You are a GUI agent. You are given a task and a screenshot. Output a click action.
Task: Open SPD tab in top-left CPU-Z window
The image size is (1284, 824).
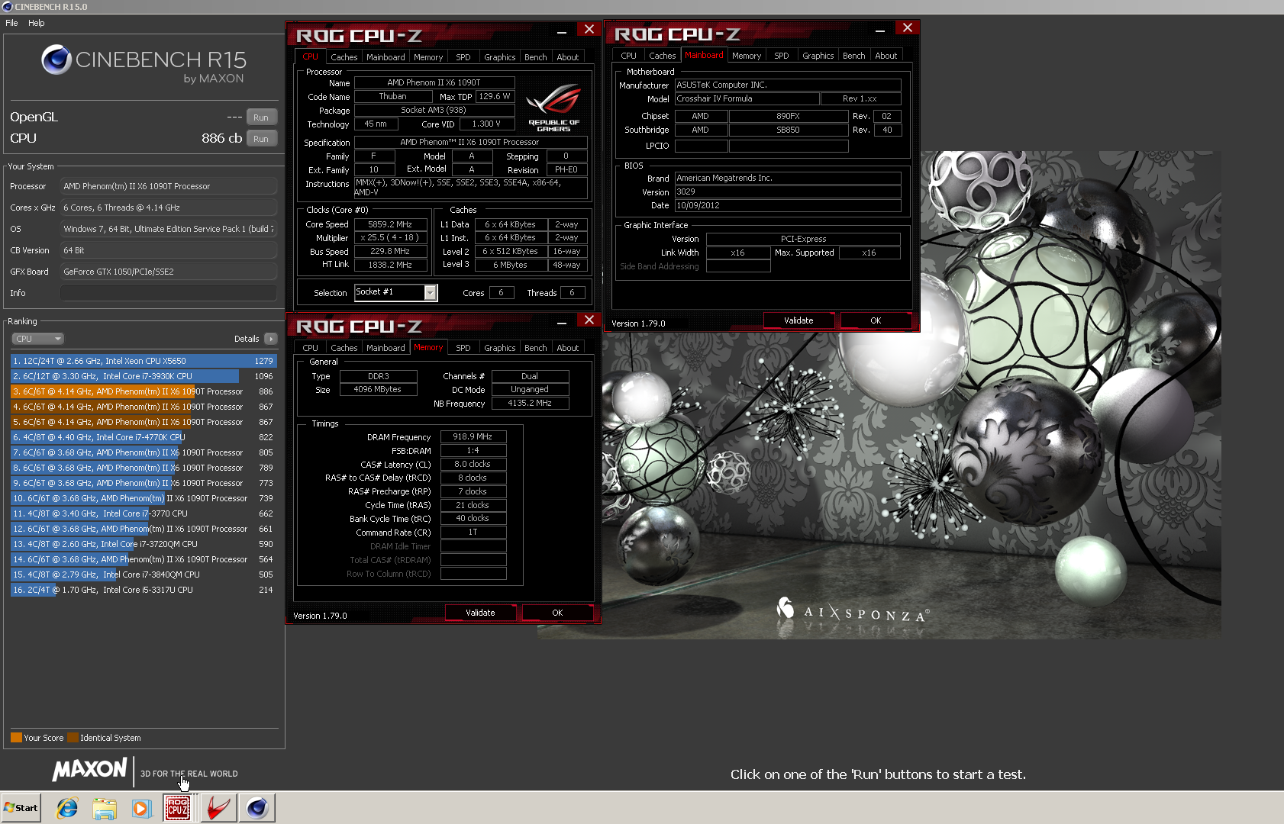(463, 57)
